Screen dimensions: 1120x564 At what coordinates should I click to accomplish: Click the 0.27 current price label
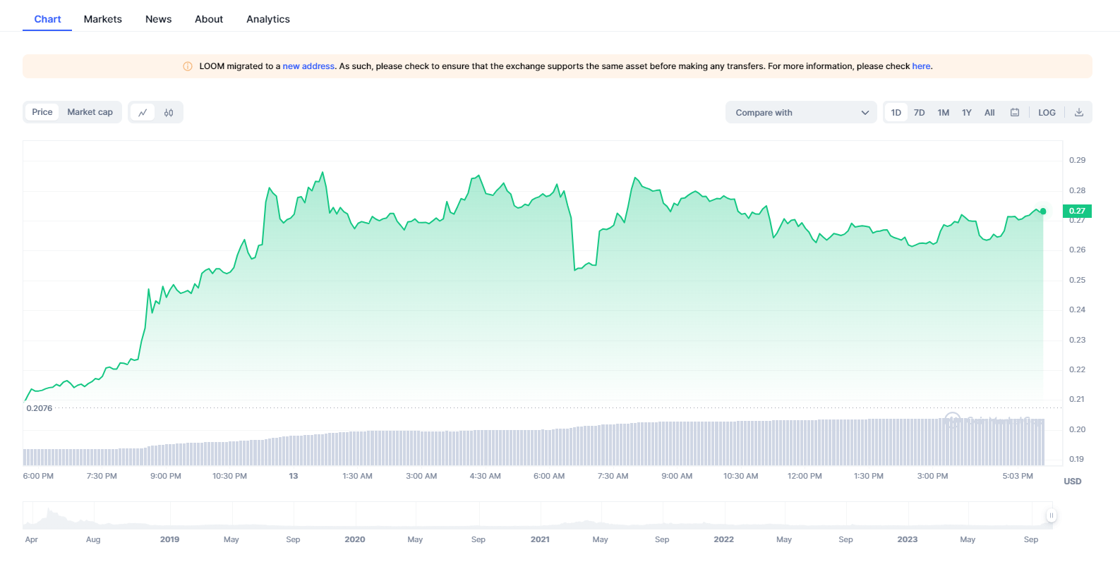tap(1077, 211)
